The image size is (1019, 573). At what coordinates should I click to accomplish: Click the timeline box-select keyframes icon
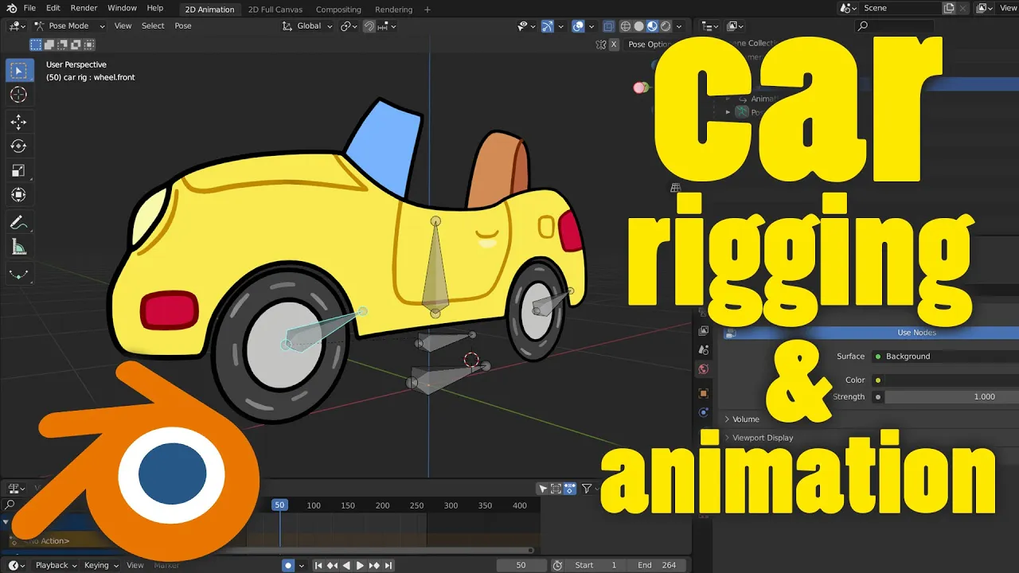(556, 489)
